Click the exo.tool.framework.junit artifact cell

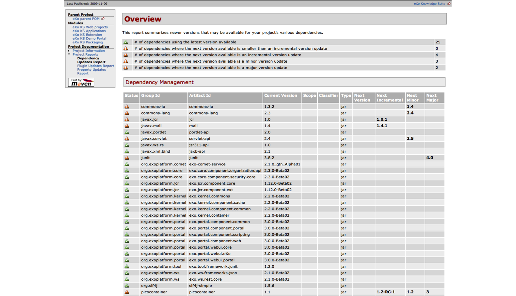point(225,267)
